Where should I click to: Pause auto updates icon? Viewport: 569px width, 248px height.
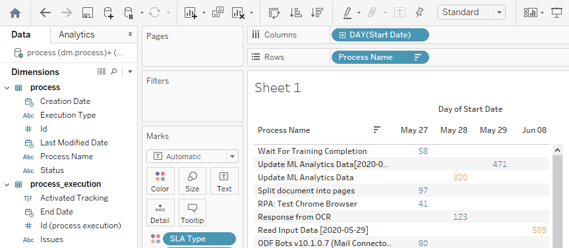[129, 13]
